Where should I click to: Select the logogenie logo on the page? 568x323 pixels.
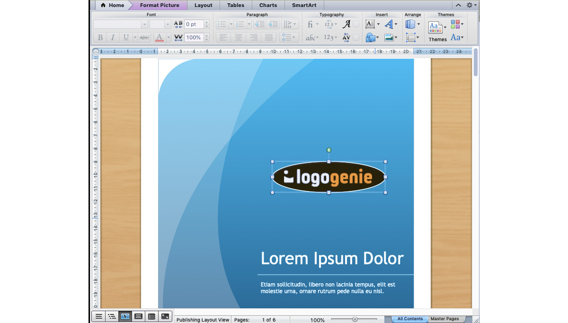(328, 177)
